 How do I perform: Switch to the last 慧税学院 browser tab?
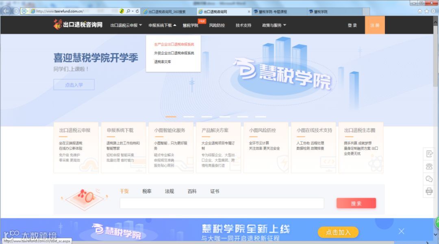coord(335,12)
